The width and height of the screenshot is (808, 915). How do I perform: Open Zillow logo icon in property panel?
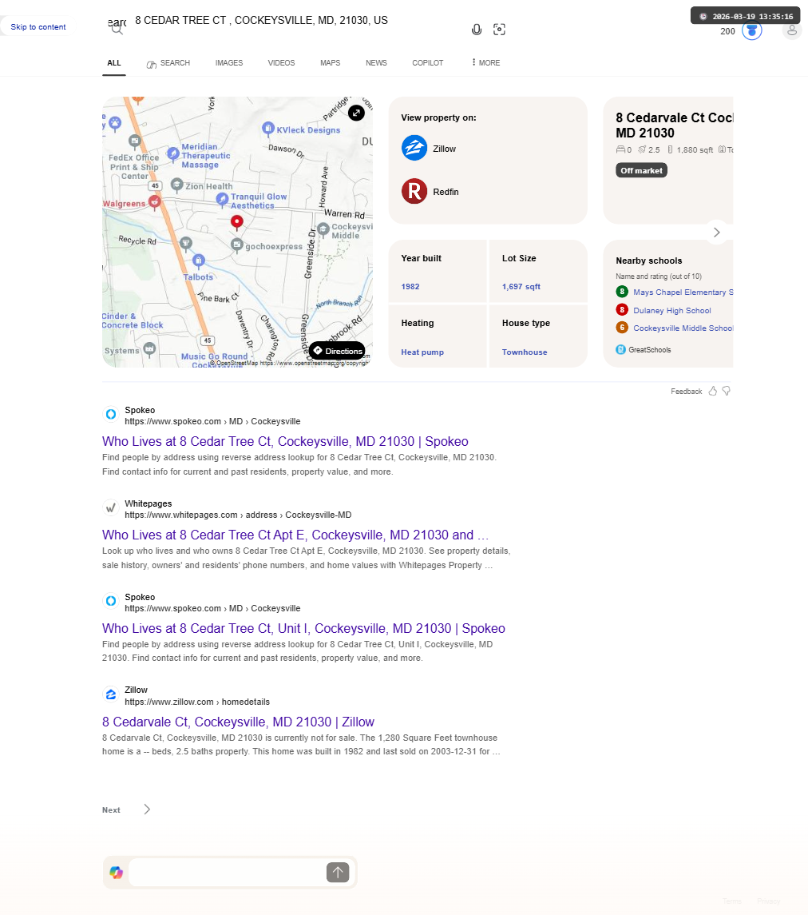[x=414, y=148]
